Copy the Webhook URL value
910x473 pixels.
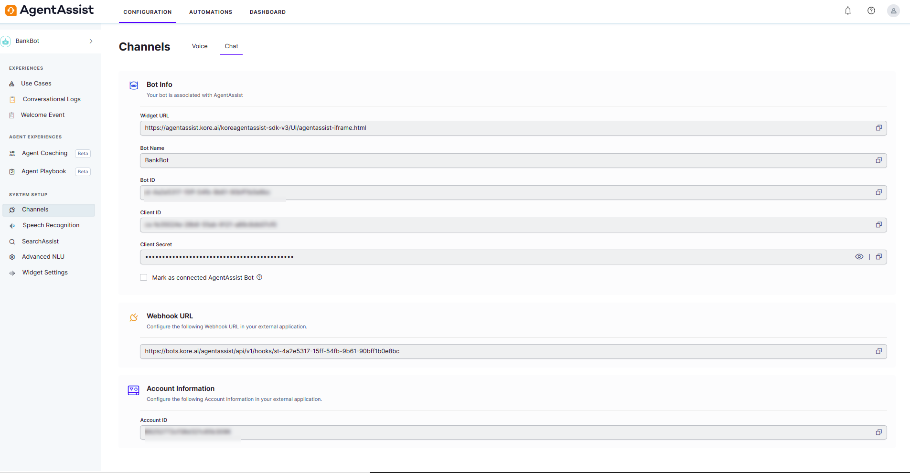[x=878, y=351]
